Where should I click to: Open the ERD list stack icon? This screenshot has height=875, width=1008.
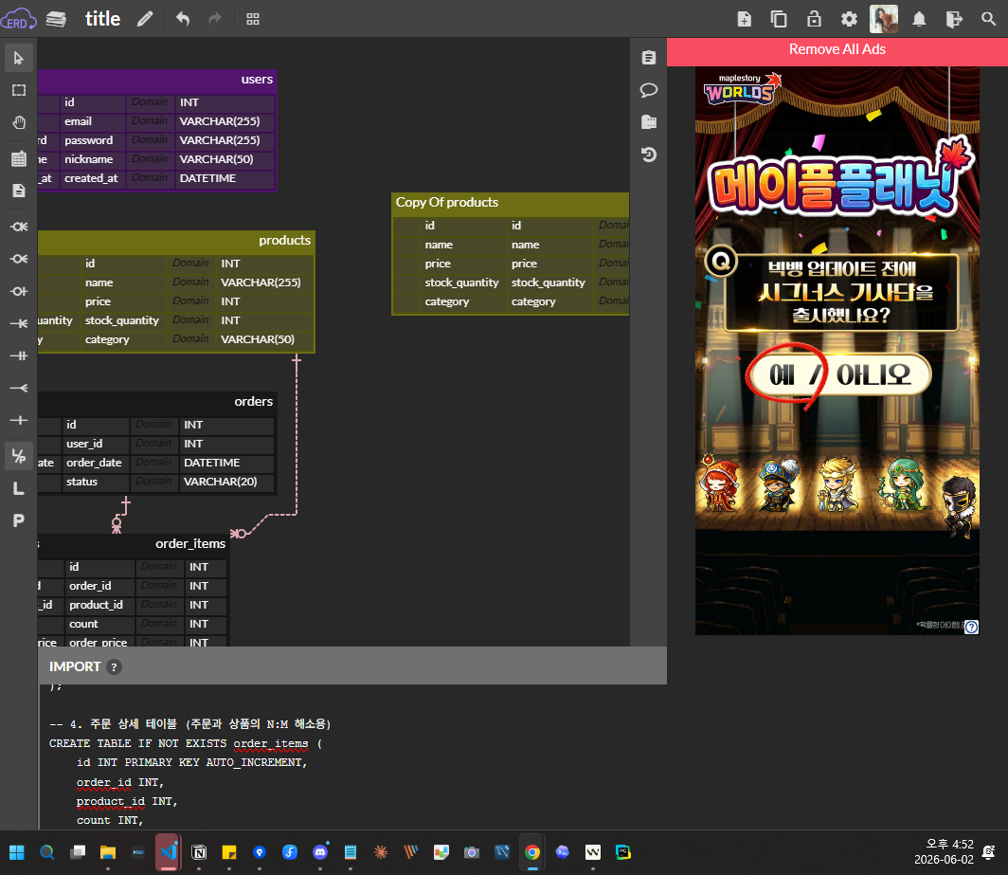(x=56, y=19)
